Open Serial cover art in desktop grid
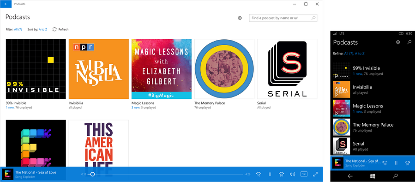Viewport: 415px width, 182px height. [x=287, y=69]
